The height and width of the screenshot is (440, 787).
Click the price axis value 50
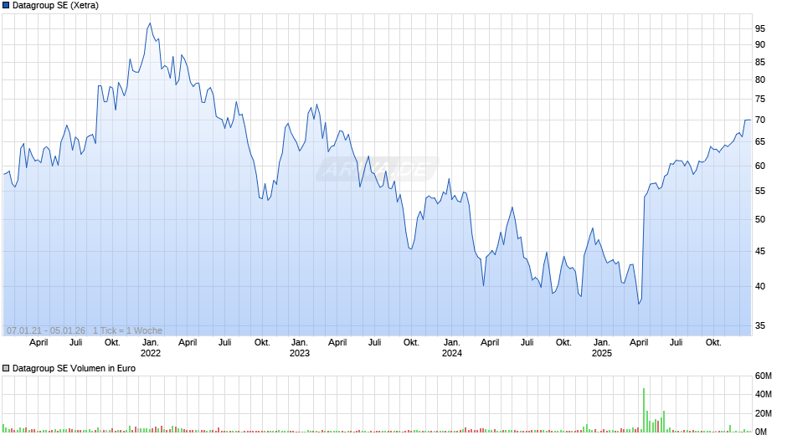pos(760,220)
